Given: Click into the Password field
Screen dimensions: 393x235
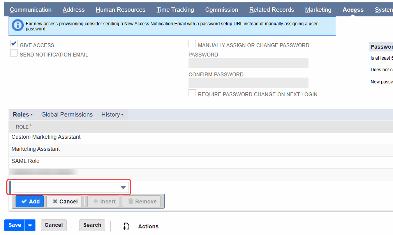Looking at the screenshot, I should [x=248, y=63].
